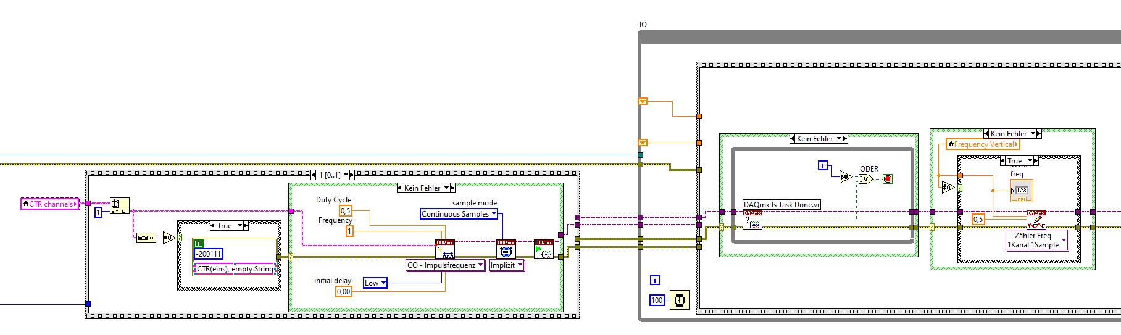Open Kein Fehler selector above Frequency Vertical

tap(1012, 133)
